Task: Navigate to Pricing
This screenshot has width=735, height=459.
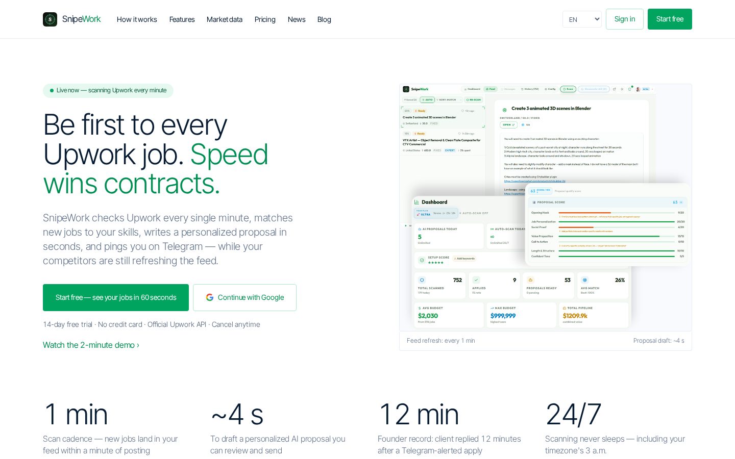Action: 265,19
